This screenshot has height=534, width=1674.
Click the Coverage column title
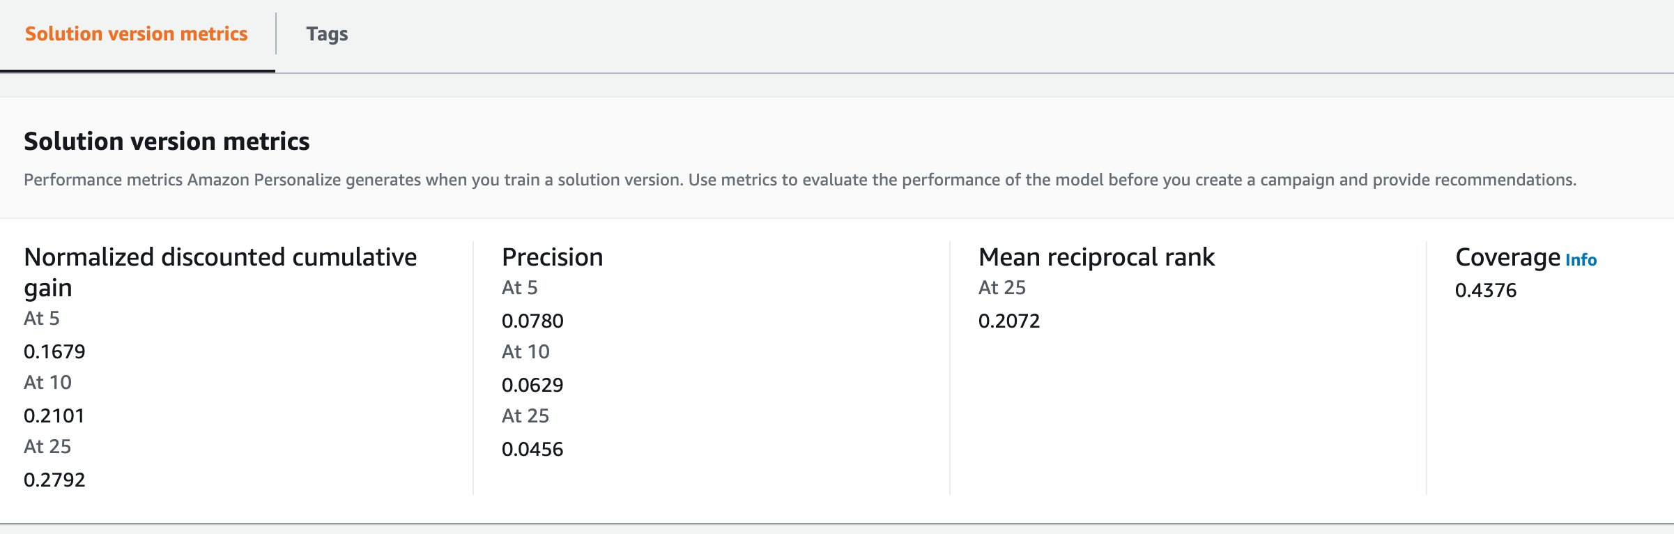[x=1507, y=257]
